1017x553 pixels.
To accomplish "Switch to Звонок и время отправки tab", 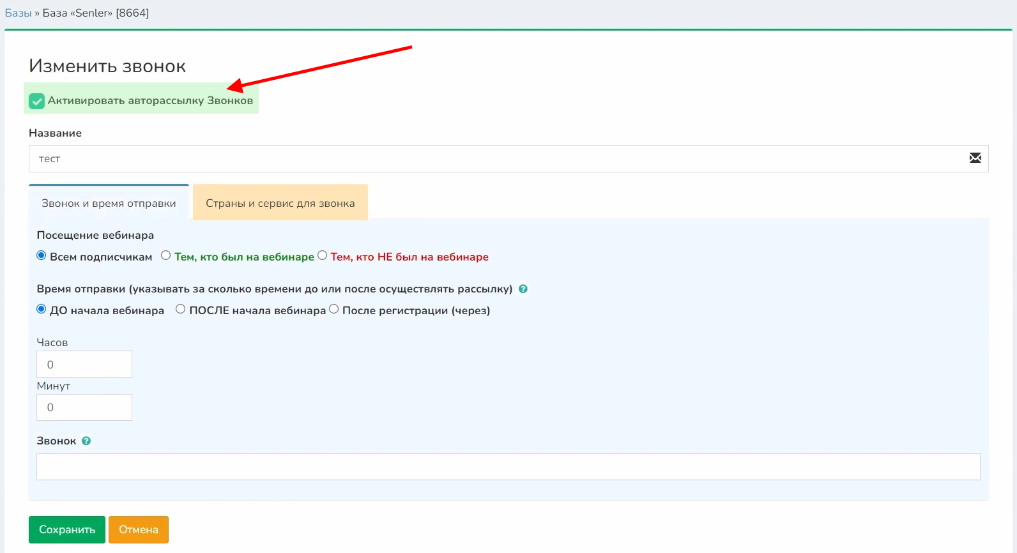I will [109, 203].
